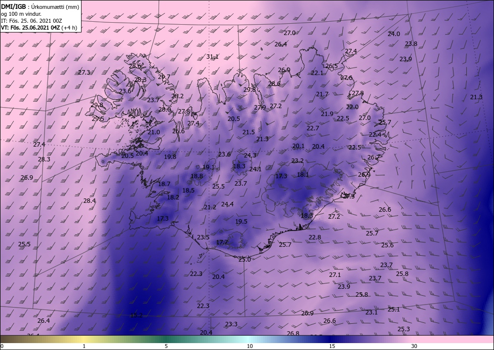Click the 22.7 value on the map
The image size is (494, 350).
click(x=313, y=128)
